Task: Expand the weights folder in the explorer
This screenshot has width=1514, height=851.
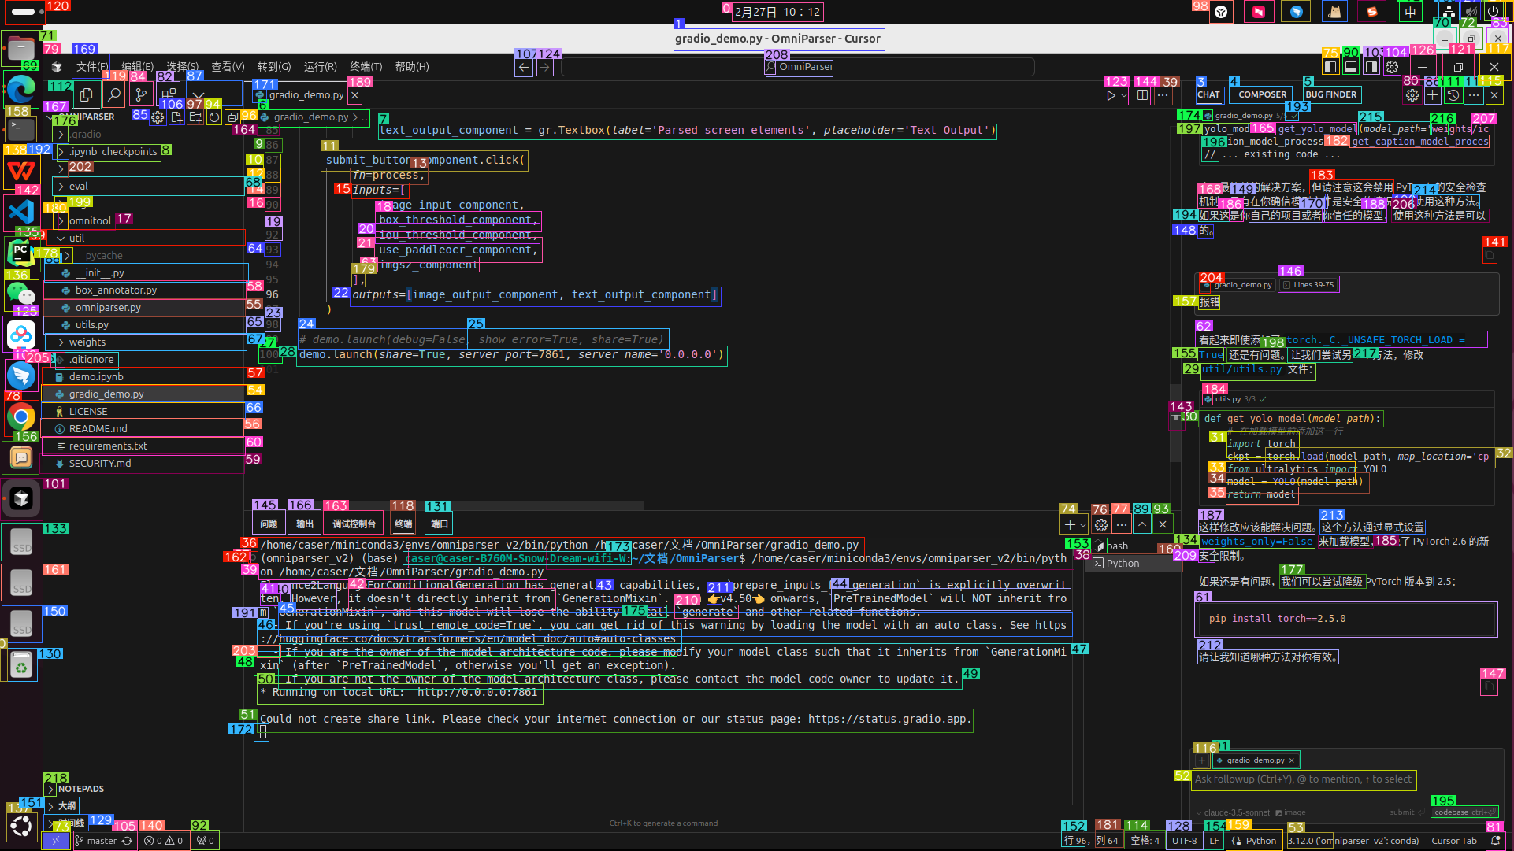Action: point(87,342)
